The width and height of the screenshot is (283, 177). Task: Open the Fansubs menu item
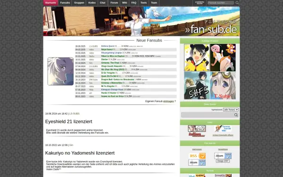65,3
